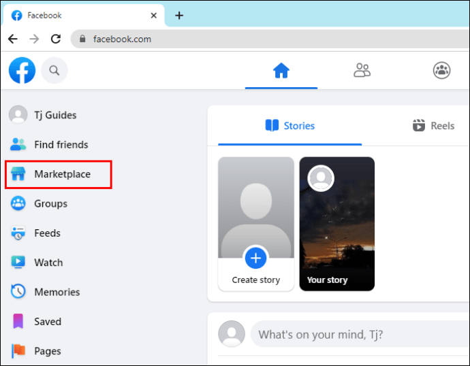
Task: Go to the Home feed icon
Action: 281,70
